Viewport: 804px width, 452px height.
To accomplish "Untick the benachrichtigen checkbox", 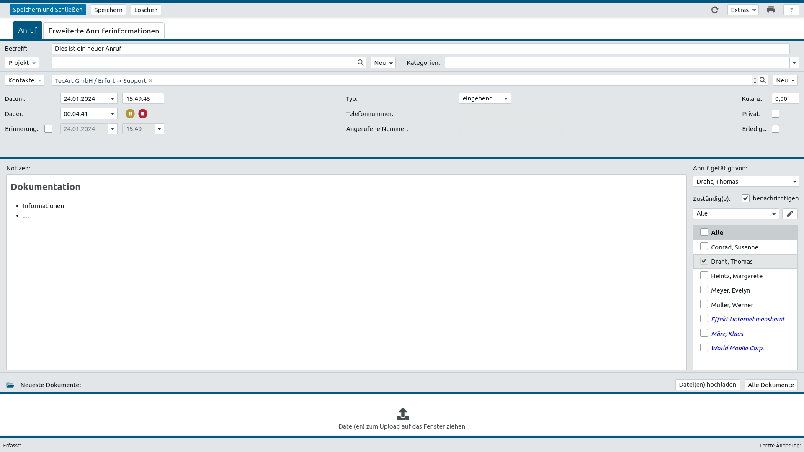I will [745, 198].
